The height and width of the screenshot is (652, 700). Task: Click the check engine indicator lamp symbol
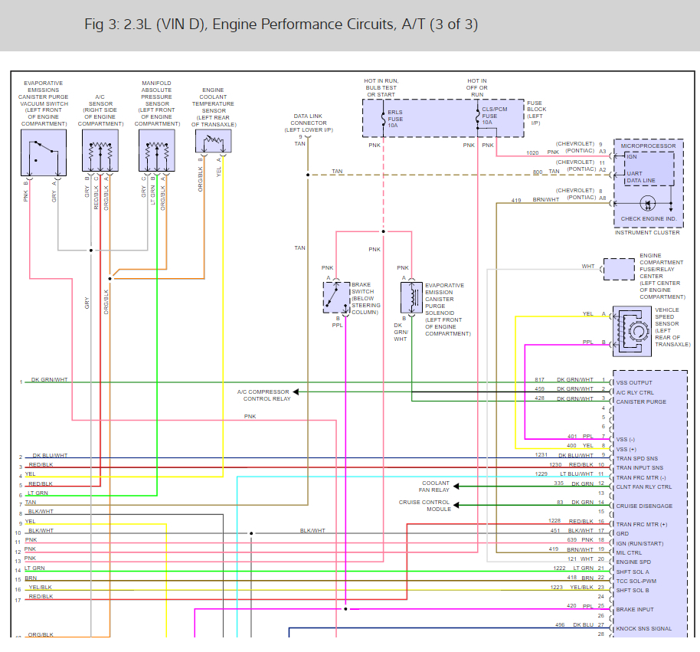point(647,204)
